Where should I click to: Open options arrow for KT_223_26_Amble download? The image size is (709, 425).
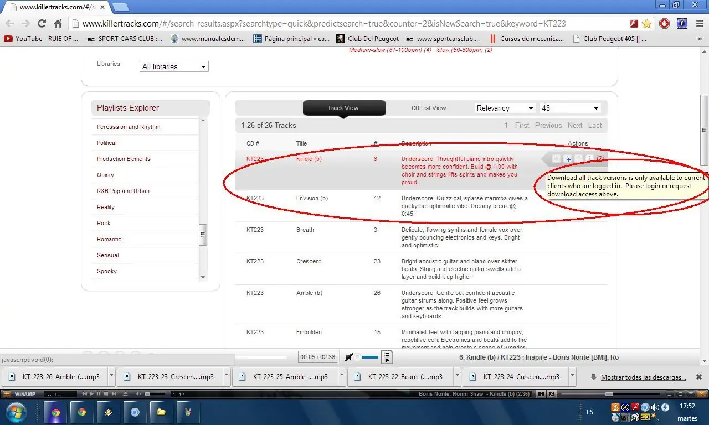(x=111, y=376)
